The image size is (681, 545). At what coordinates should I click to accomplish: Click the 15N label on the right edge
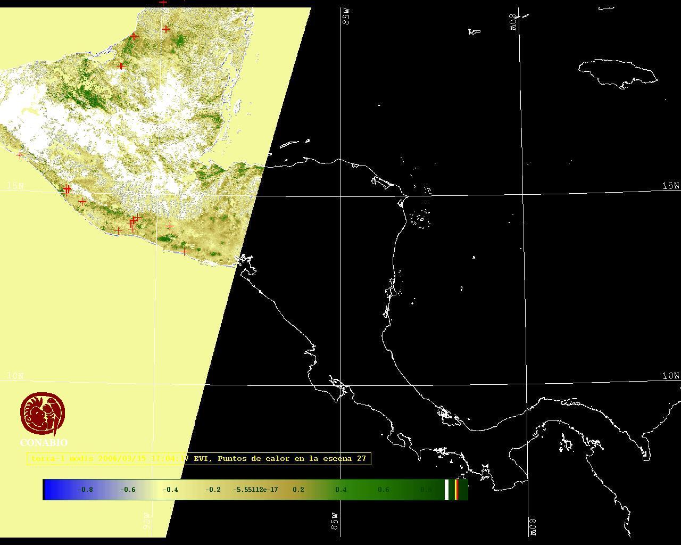(670, 186)
